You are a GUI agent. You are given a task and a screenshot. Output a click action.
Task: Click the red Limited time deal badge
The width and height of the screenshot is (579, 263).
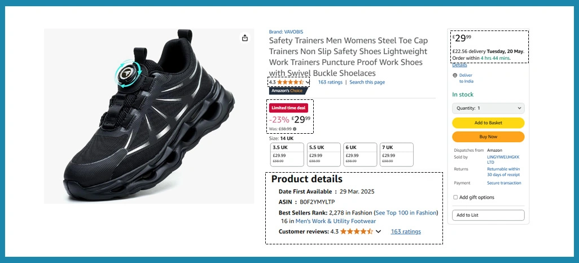pos(288,108)
